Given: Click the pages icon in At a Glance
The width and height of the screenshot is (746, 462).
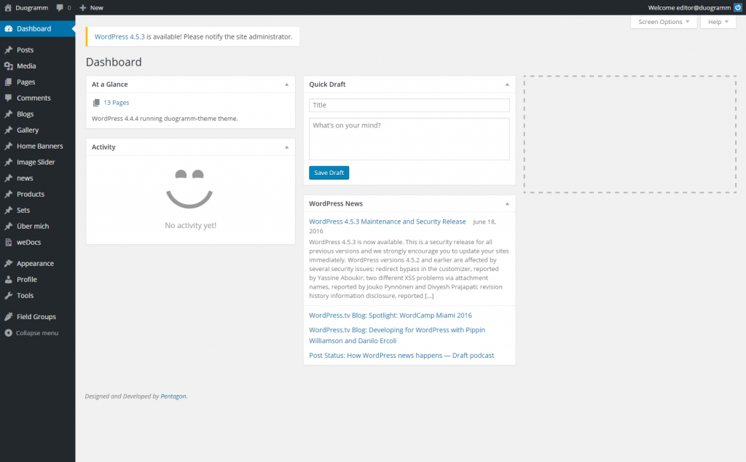Looking at the screenshot, I should click(x=96, y=103).
